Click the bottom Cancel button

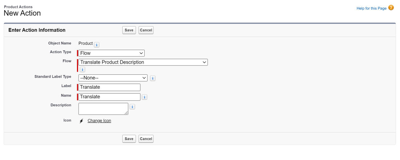click(146, 139)
